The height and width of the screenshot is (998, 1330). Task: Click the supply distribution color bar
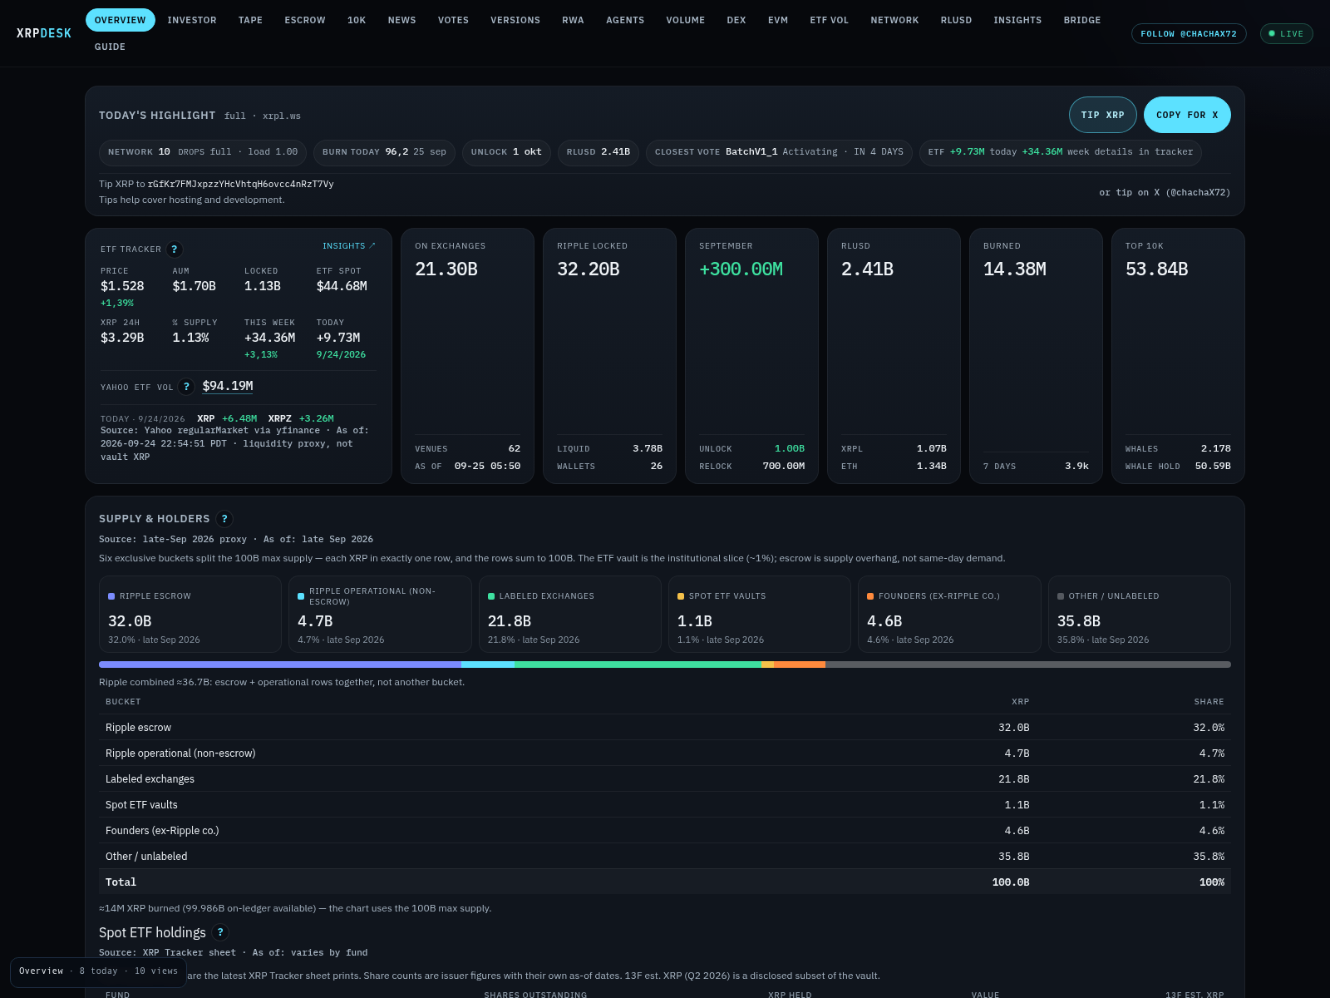tap(665, 665)
